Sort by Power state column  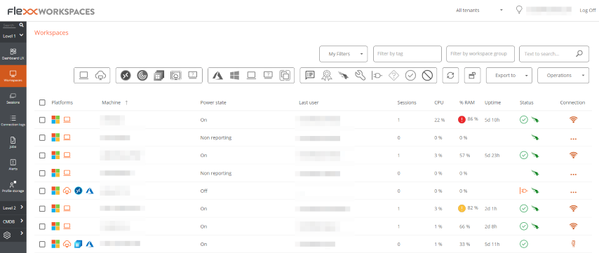coord(213,102)
